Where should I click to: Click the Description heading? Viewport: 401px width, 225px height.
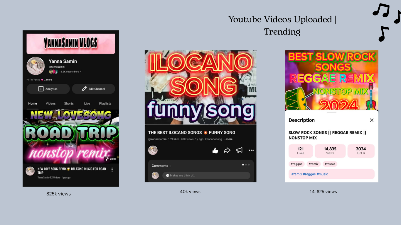tap(301, 120)
